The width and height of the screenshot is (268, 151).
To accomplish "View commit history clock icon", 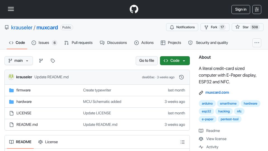I will pos(181,77).
